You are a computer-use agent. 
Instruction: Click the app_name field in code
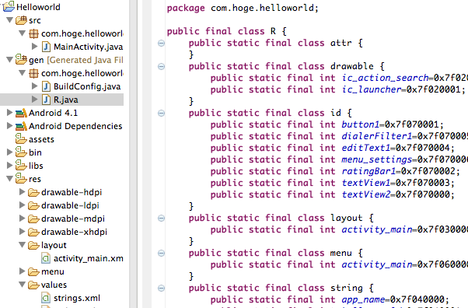(x=363, y=299)
